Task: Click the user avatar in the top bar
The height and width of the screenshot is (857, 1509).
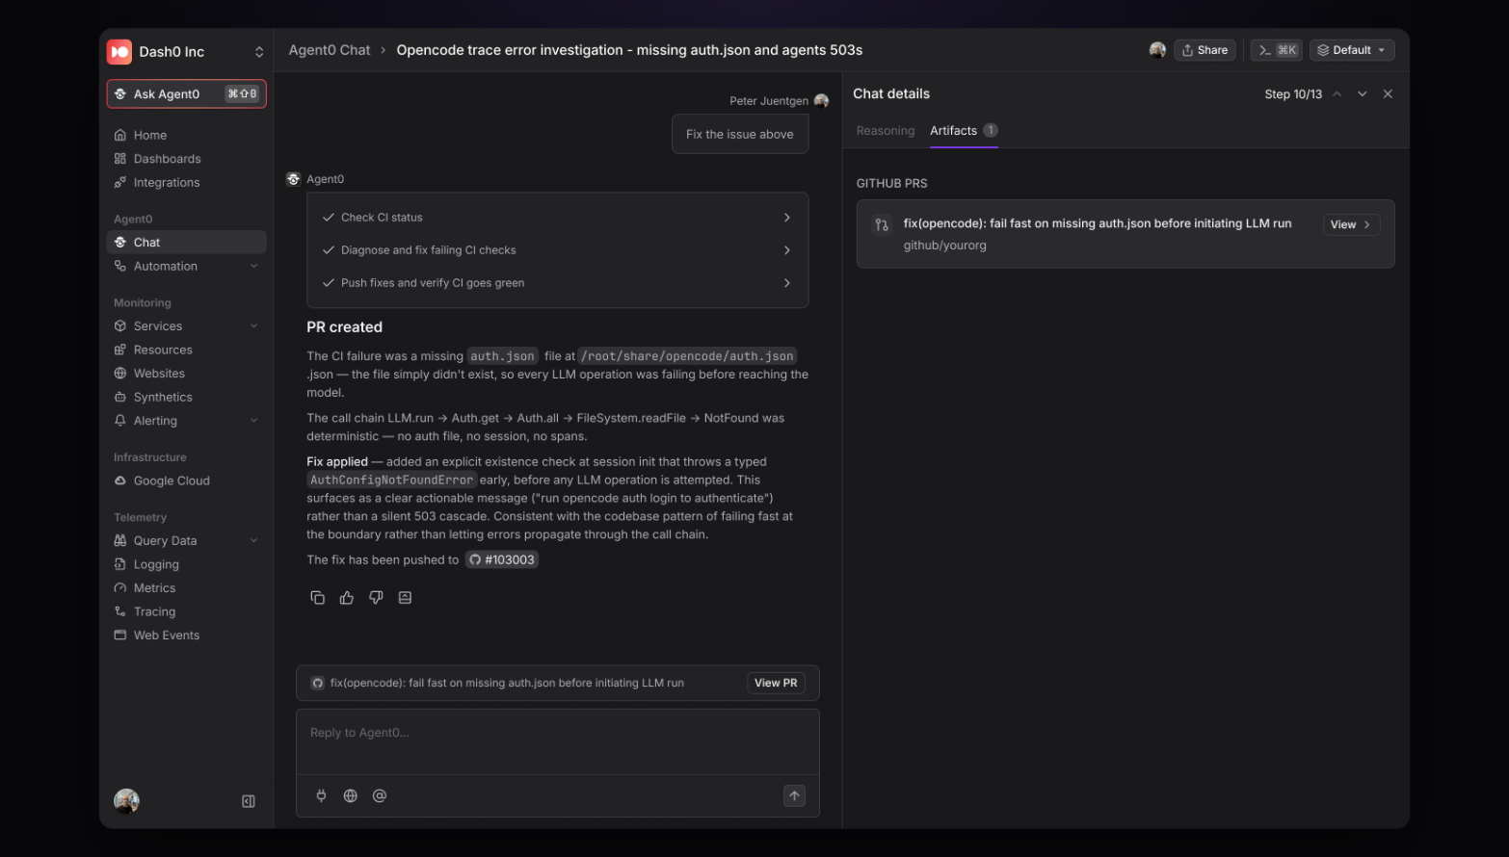Action: pyautogui.click(x=1157, y=50)
